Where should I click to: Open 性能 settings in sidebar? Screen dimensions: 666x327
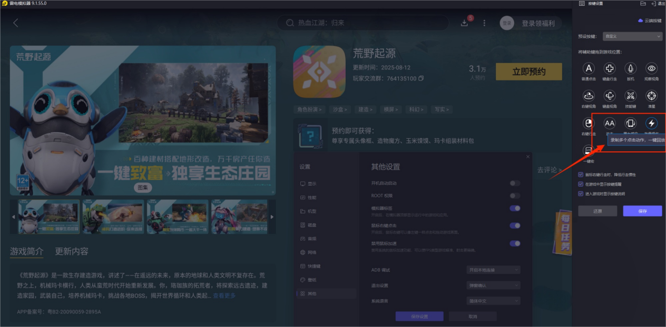308,198
